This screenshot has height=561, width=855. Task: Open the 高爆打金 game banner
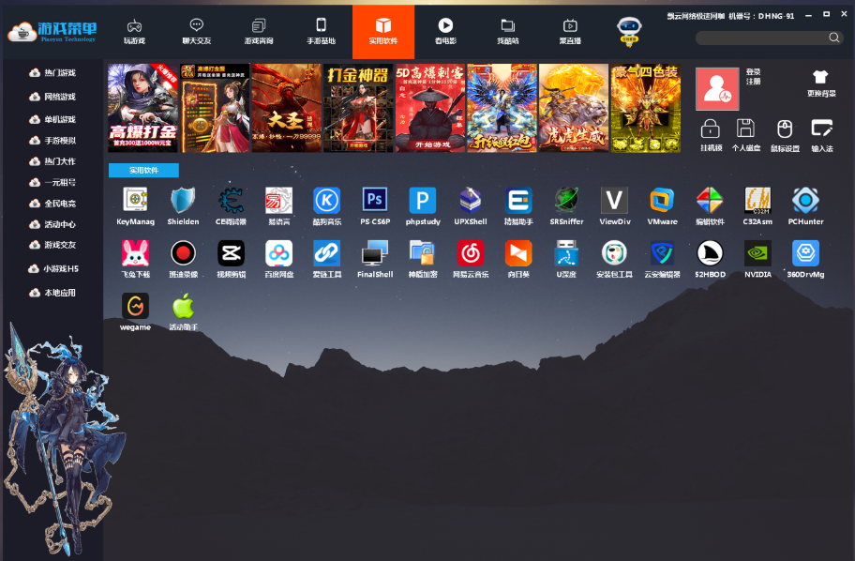(x=142, y=108)
